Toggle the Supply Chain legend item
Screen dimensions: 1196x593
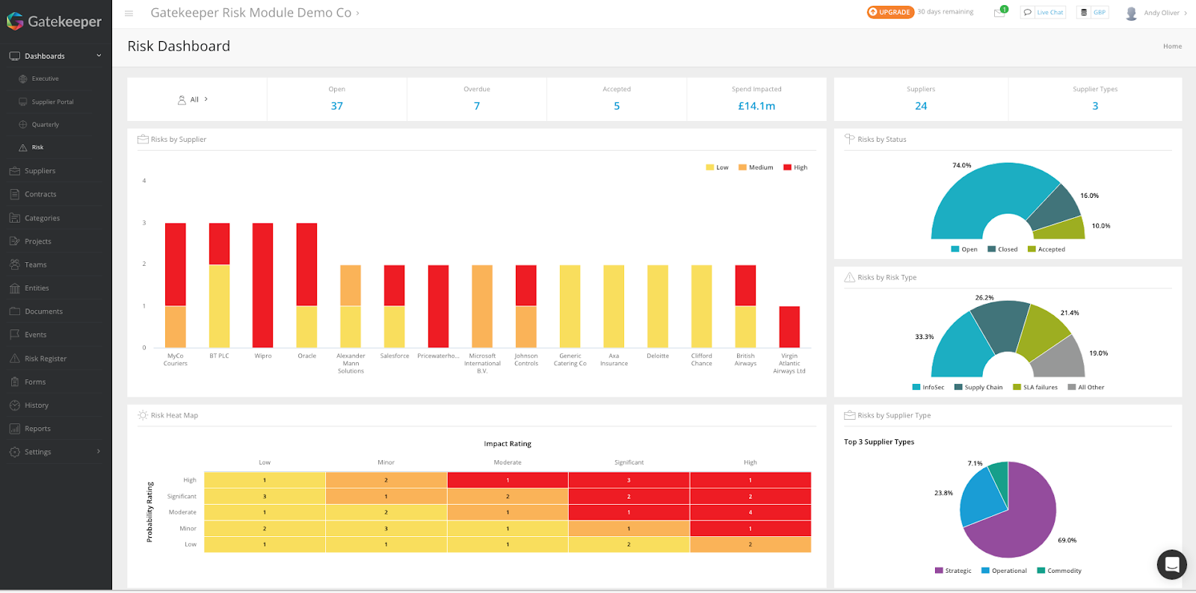(x=978, y=388)
